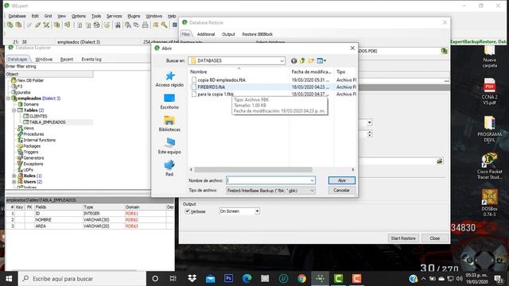Image resolution: width=509 pixels, height=286 pixels.
Task: Sort by Fecha de modificación column header
Action: coord(311,71)
